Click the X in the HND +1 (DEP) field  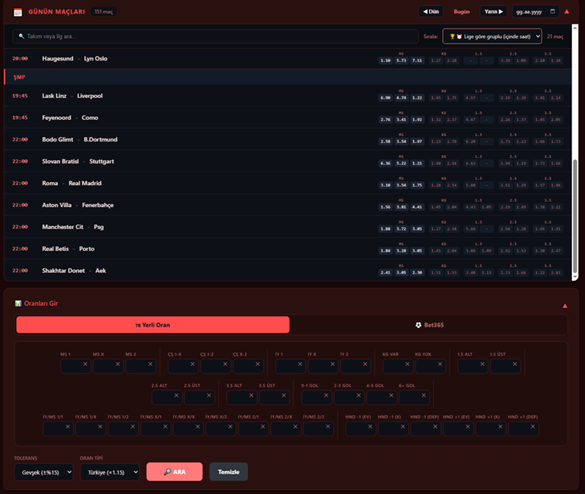click(x=533, y=427)
